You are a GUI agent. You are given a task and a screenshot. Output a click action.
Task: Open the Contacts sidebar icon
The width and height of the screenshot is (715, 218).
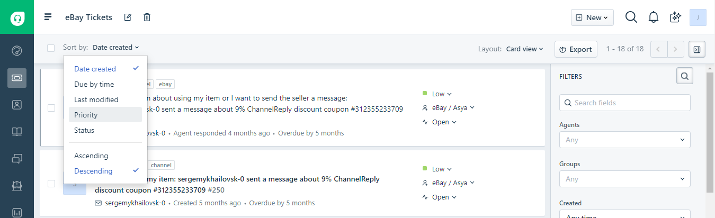click(17, 104)
